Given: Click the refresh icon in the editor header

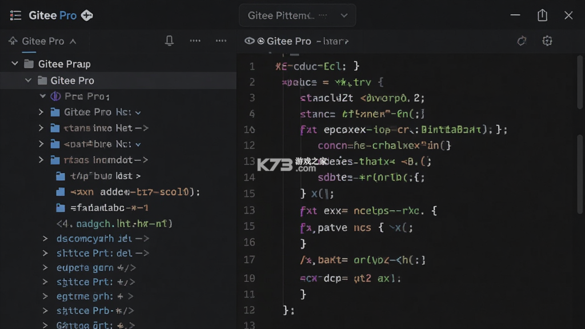Looking at the screenshot, I should pyautogui.click(x=522, y=41).
